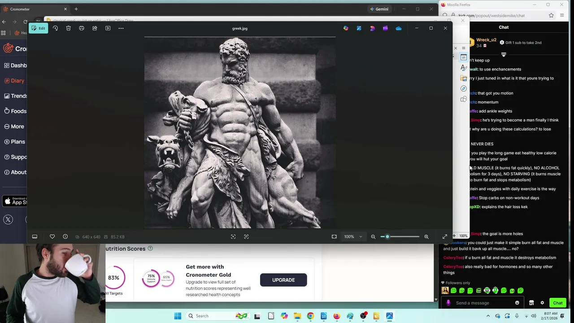
Task: Open the chat shop icon
Action: coord(531,303)
